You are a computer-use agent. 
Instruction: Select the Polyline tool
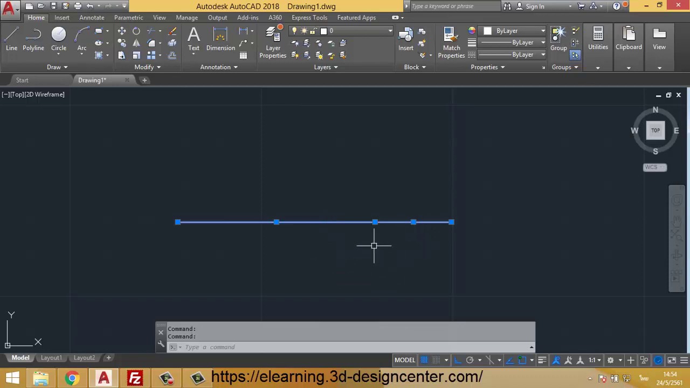[x=33, y=40]
